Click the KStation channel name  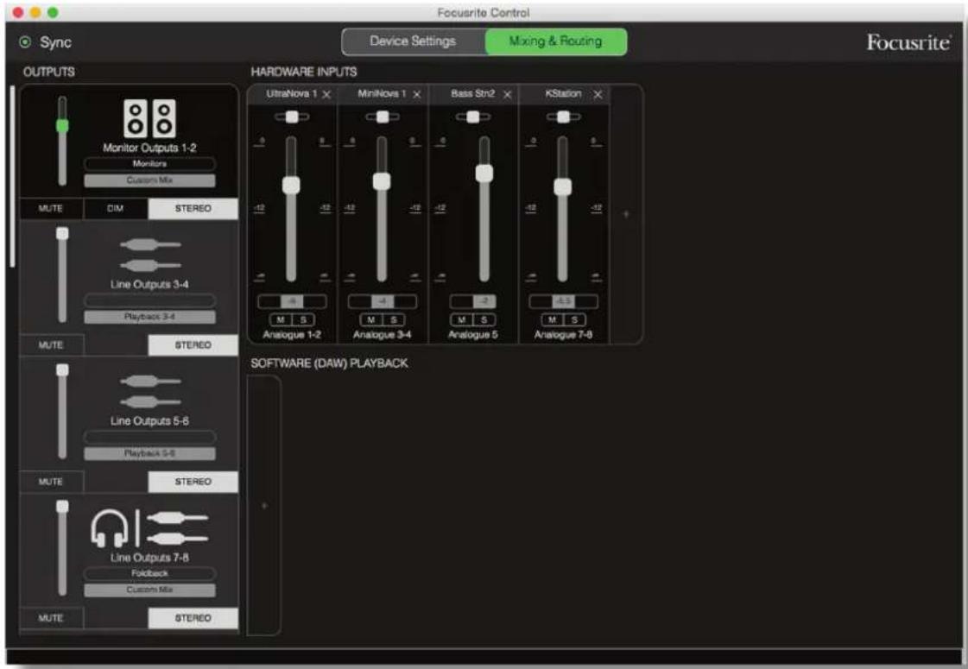[x=563, y=94]
